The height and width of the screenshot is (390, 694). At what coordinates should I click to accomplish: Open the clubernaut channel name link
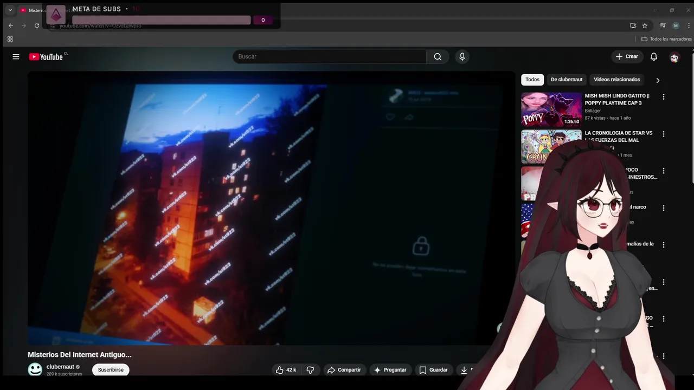[x=60, y=367]
